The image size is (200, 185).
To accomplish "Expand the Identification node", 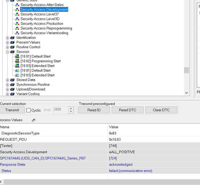I will pos(7,38).
